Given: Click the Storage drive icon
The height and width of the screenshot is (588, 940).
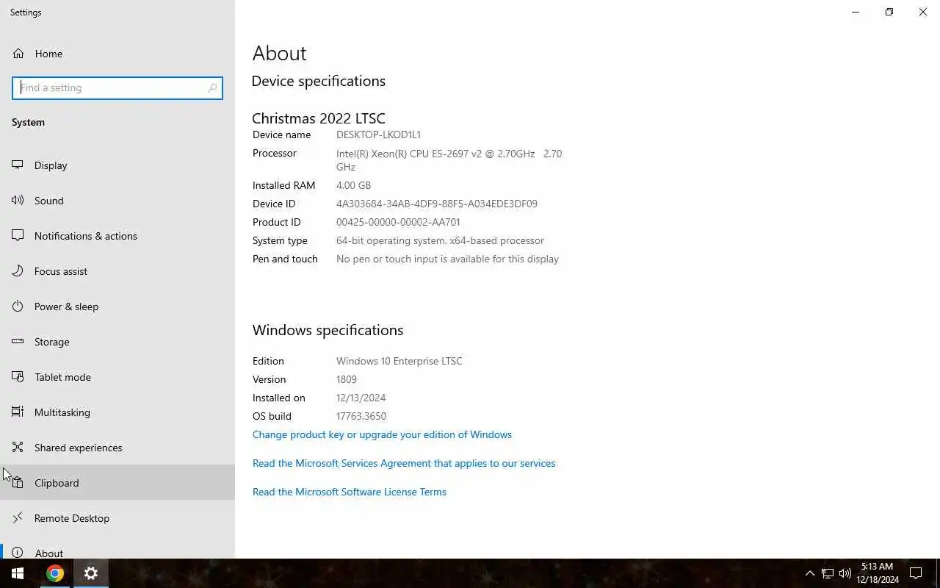Looking at the screenshot, I should [x=18, y=342].
